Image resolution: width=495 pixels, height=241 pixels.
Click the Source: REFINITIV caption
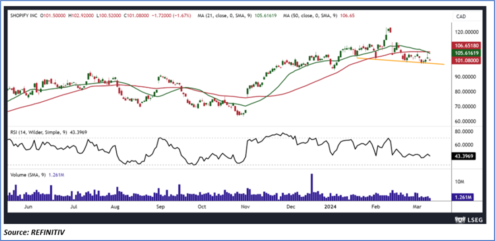35,233
